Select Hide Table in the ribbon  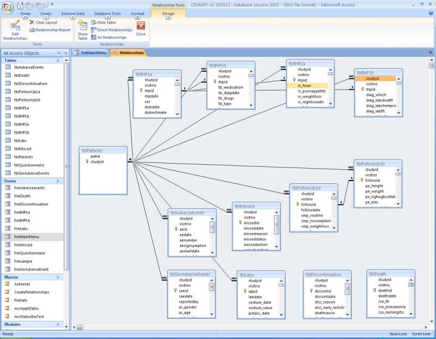point(104,22)
